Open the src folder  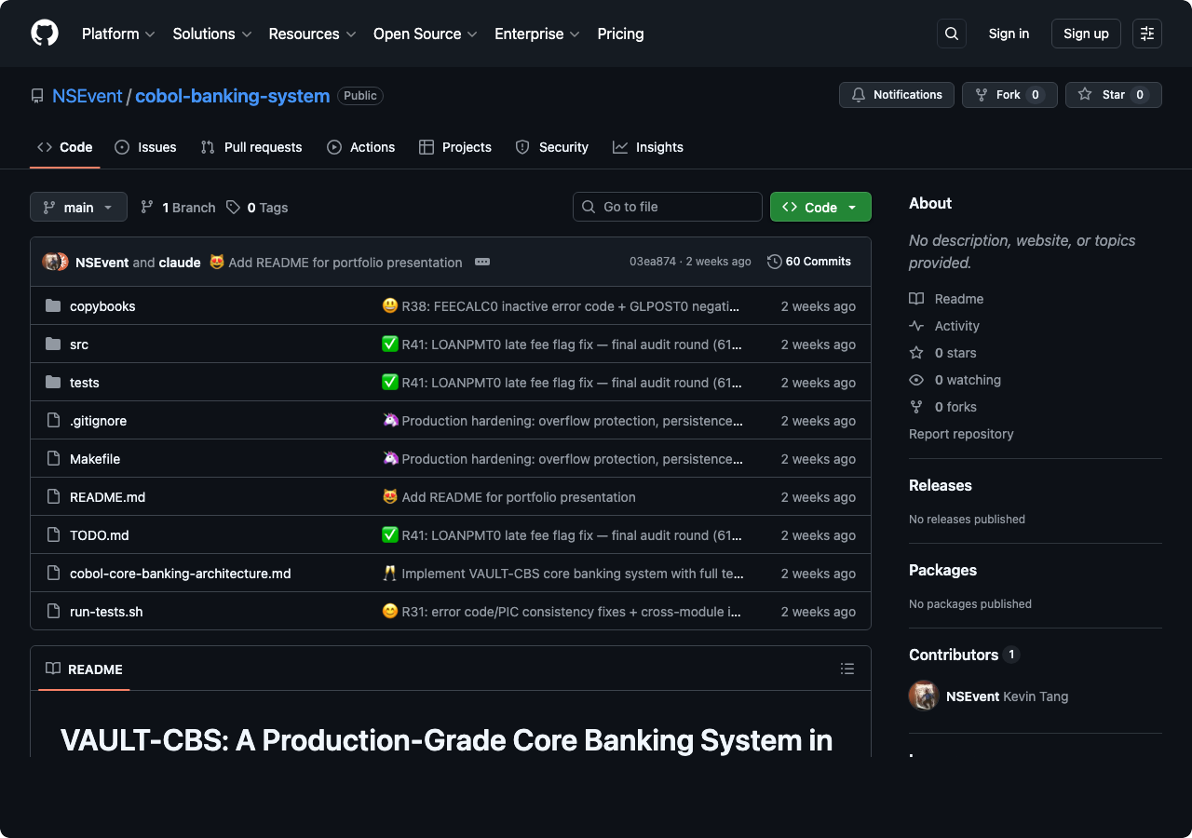pyautogui.click(x=78, y=345)
